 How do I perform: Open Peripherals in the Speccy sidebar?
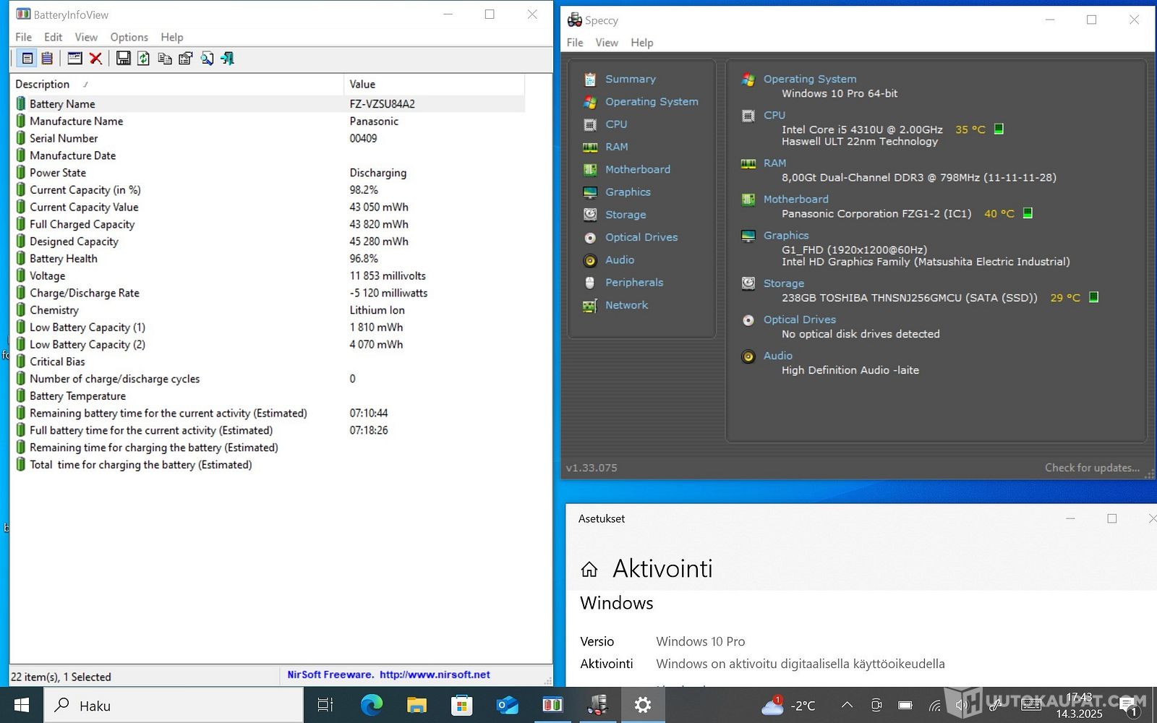[x=634, y=282]
